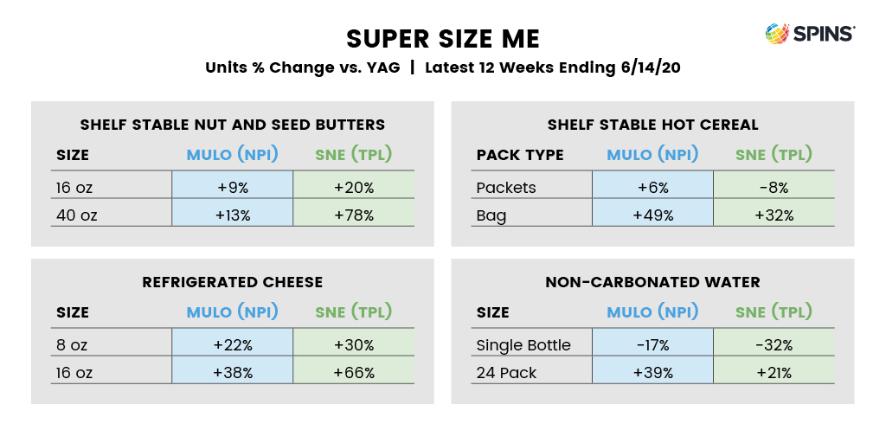The width and height of the screenshot is (886, 443).
Task: Select the Shelf Stable Nut and Seed Butters heading
Action: click(x=232, y=125)
